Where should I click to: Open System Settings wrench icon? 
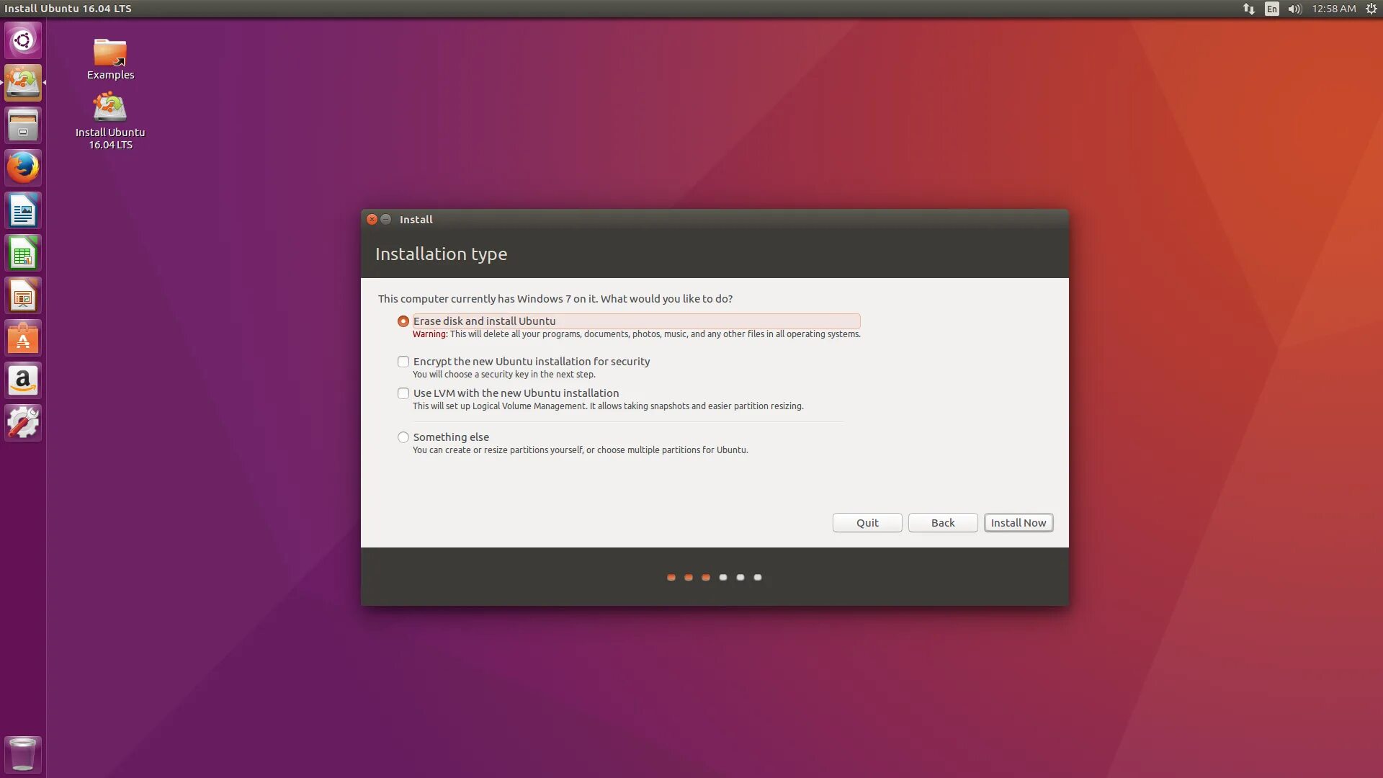point(23,423)
